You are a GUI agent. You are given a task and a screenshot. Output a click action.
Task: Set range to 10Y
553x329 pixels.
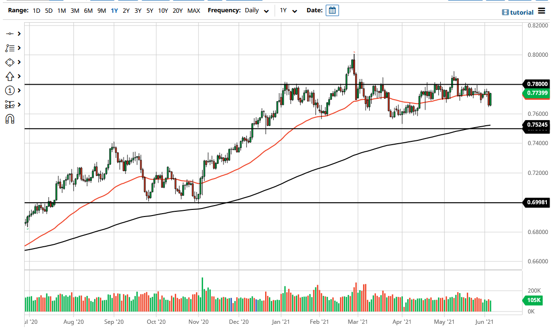click(x=163, y=10)
